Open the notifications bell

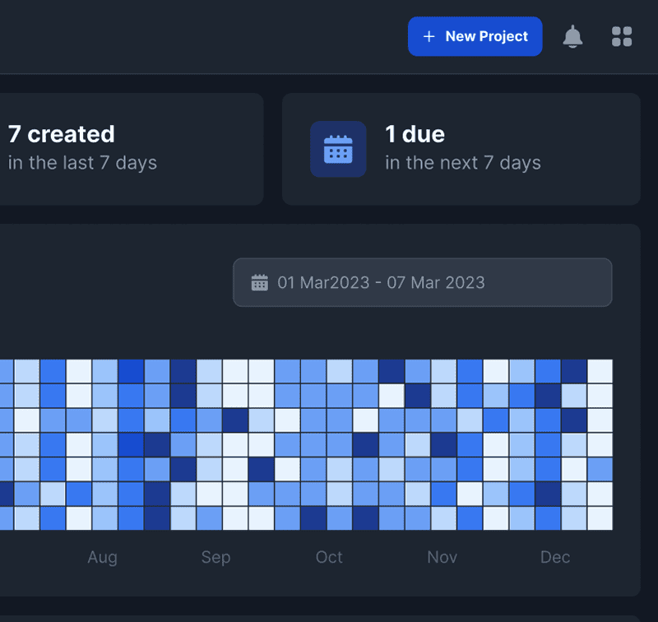[x=572, y=36]
